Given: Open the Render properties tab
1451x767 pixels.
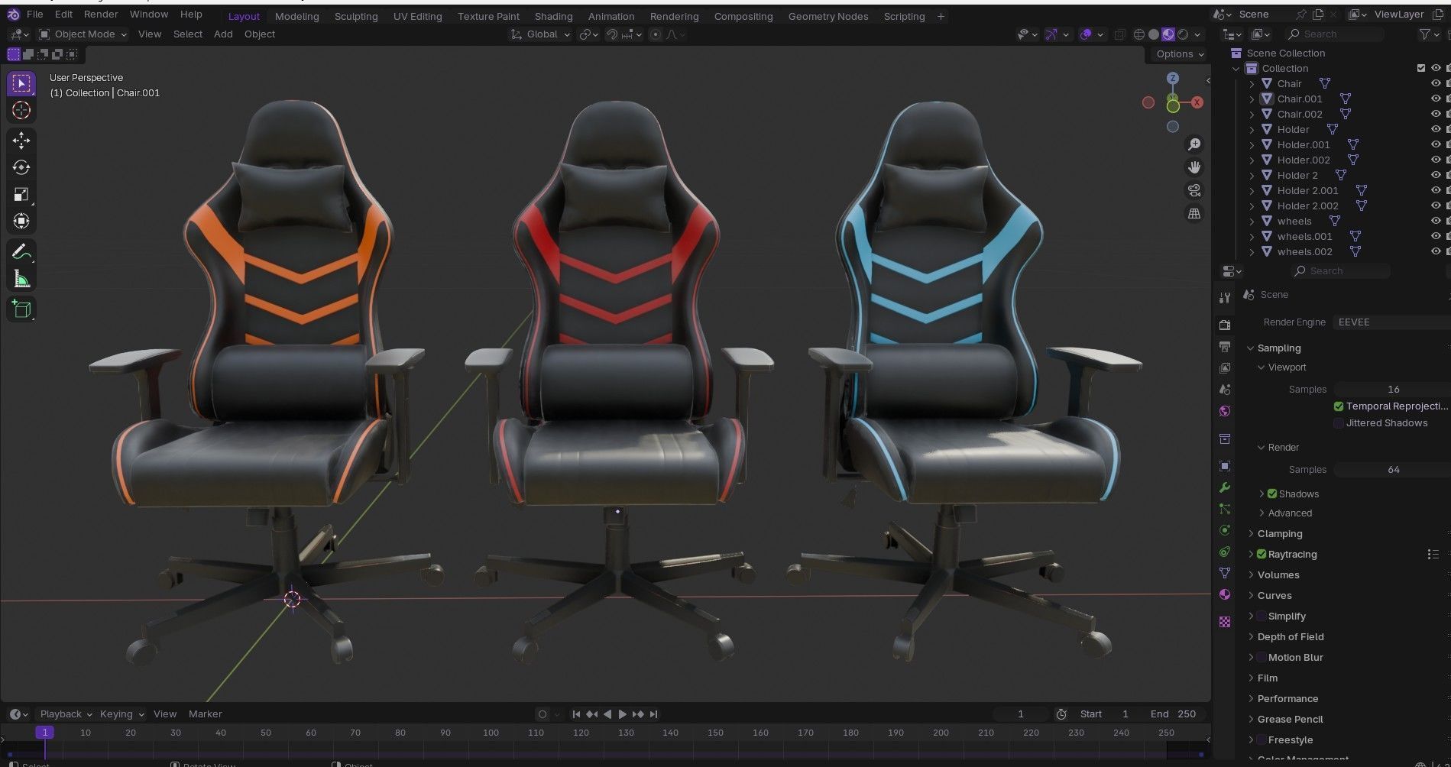Looking at the screenshot, I should coord(1225,325).
